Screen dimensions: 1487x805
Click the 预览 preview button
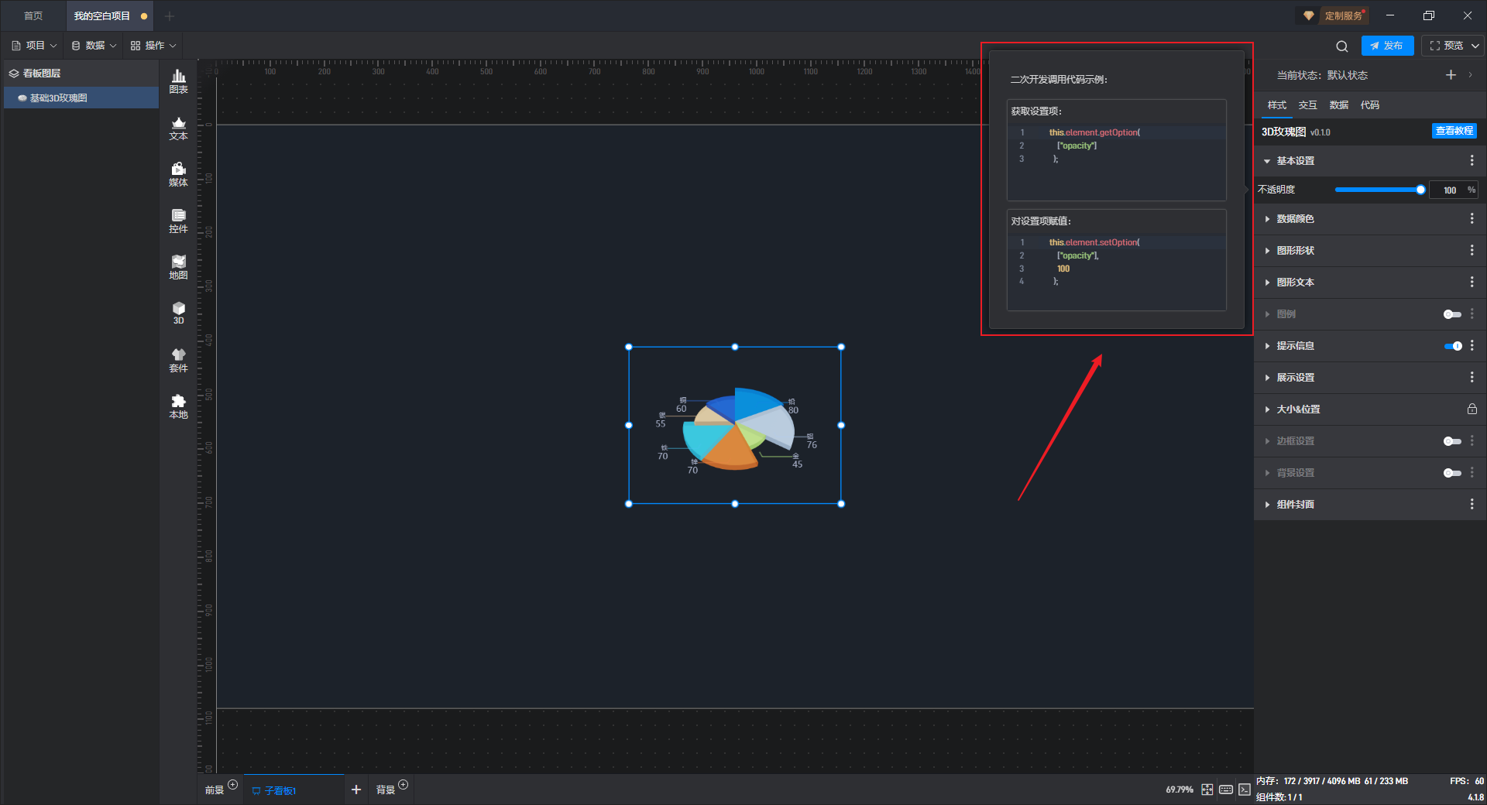(1447, 46)
